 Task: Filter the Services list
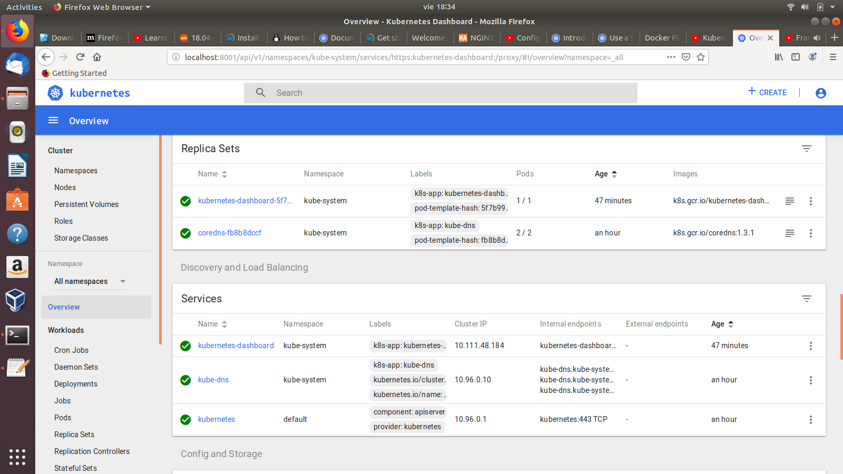tap(806, 299)
